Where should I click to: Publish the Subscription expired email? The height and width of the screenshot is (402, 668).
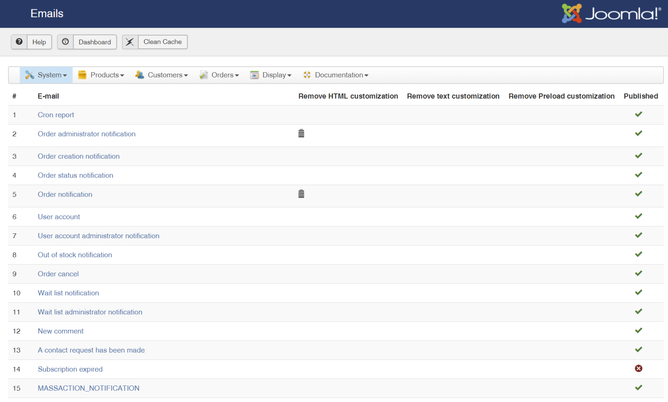(639, 368)
